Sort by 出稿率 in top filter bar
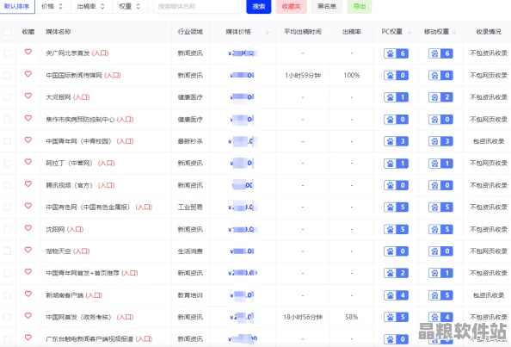 click(91, 6)
